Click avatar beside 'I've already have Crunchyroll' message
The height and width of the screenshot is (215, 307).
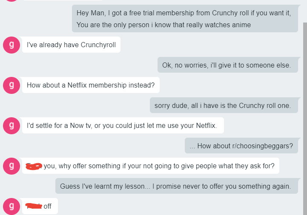(x=11, y=45)
